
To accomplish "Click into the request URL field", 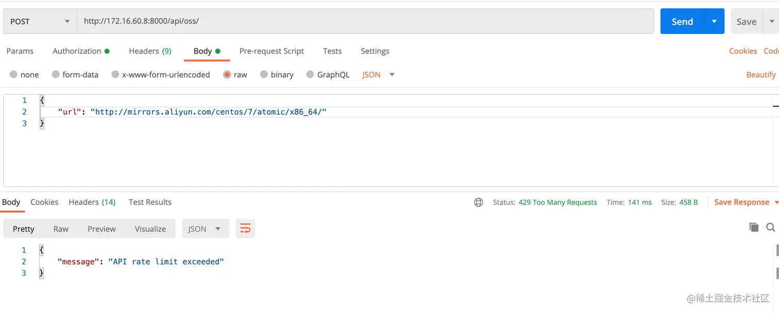I will (365, 21).
